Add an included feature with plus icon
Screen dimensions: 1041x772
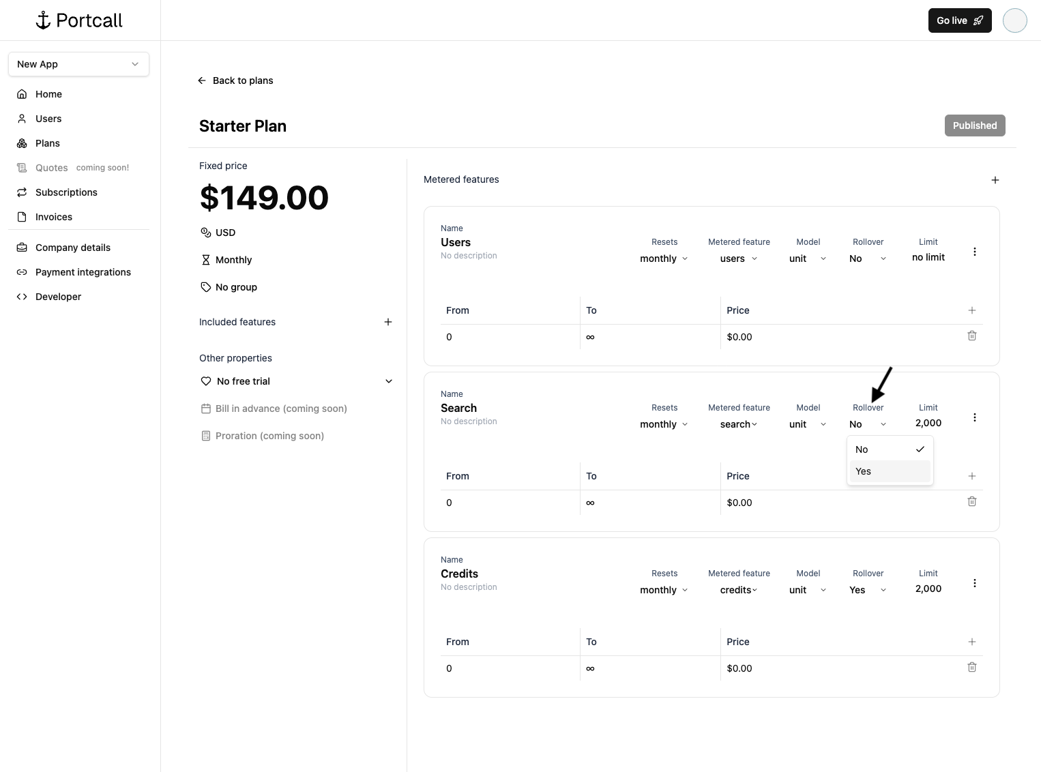coord(387,322)
